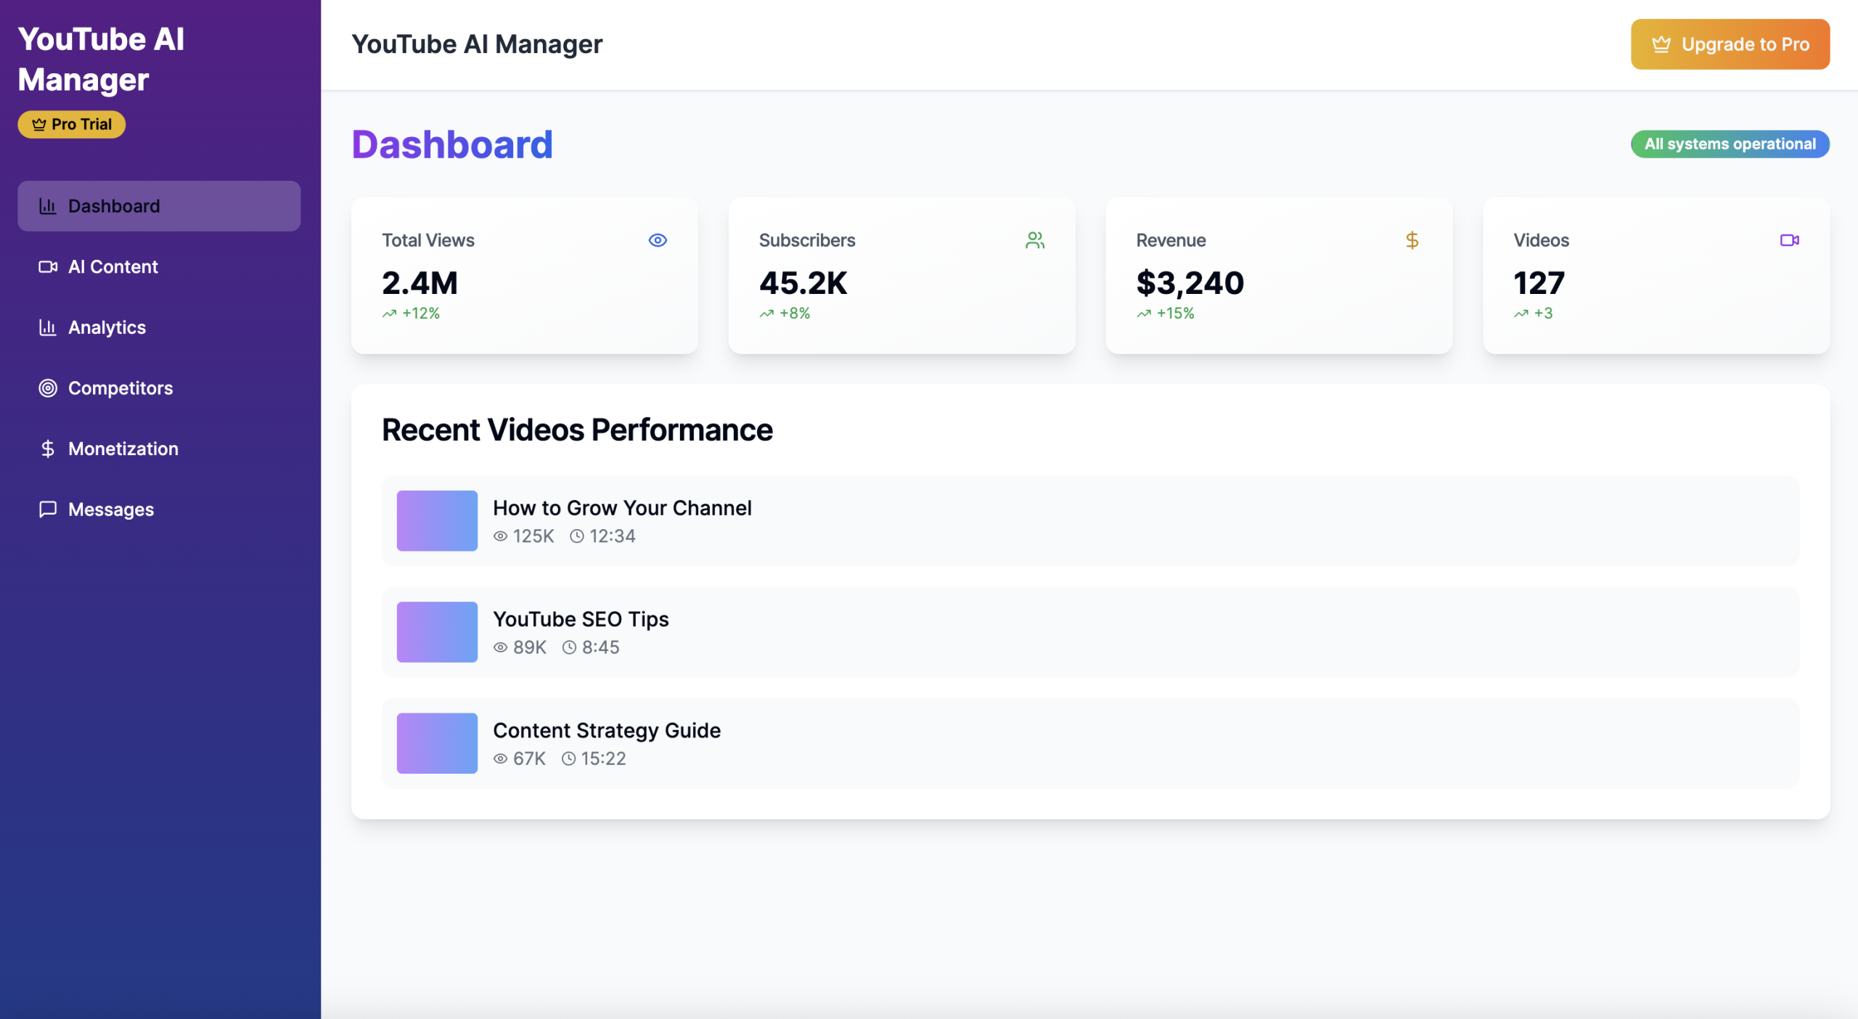
Task: Click the trend arrow next to +8%
Action: (766, 314)
